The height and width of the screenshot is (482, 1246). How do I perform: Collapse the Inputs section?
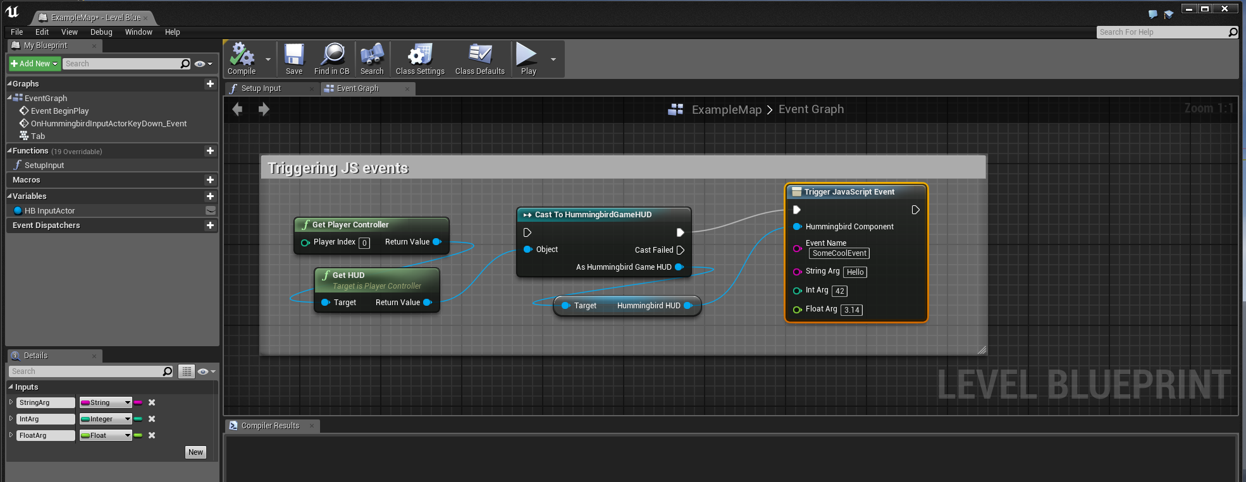11,387
